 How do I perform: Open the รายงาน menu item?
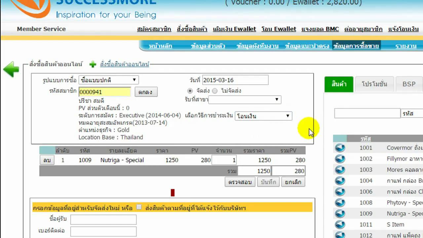pos(406,46)
